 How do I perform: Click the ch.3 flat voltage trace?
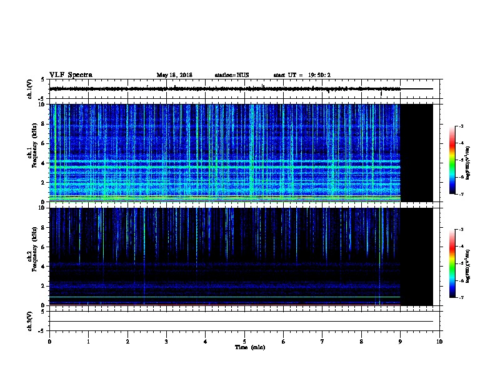(241, 322)
